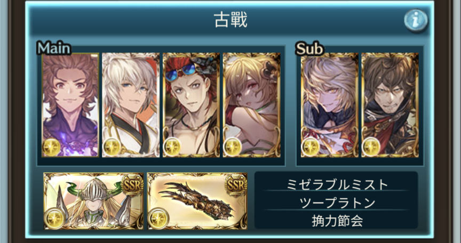Select the dark-haired Sub character in red scarf
Image resolution: width=461 pixels, height=243 pixels.
[390, 105]
